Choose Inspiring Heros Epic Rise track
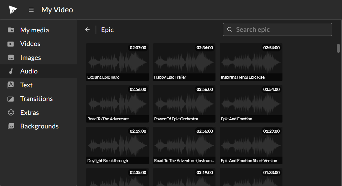Image resolution: width=342 pixels, height=186 pixels. 251,62
